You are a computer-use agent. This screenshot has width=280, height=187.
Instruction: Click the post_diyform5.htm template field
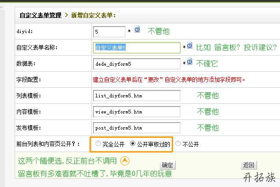(137, 128)
